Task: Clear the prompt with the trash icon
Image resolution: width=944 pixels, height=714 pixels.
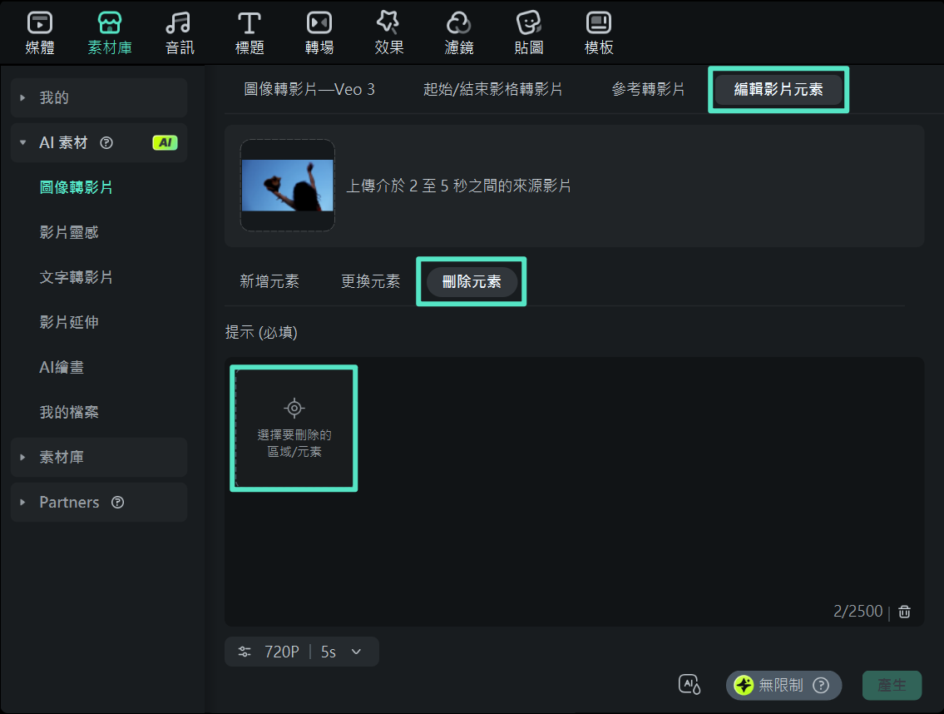Action: [x=904, y=612]
